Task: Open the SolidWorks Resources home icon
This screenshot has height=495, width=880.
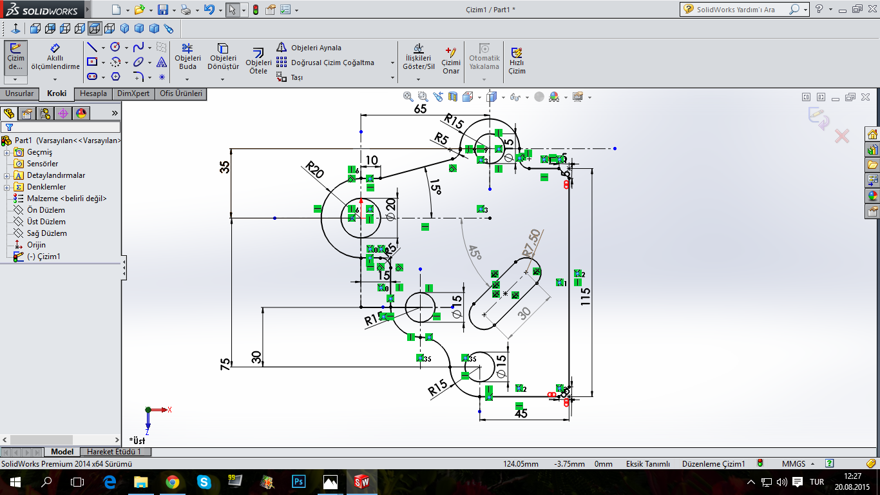Action: point(873,134)
